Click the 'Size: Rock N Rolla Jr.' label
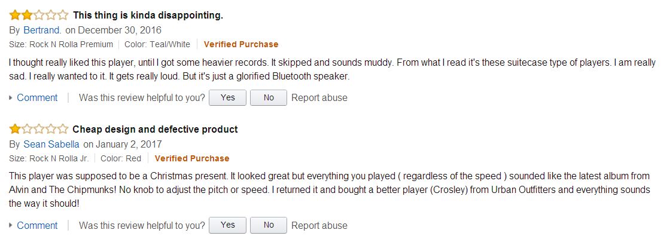 click(49, 158)
